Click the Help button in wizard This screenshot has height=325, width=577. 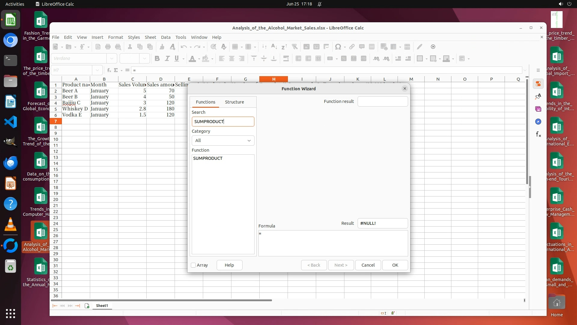pyautogui.click(x=229, y=265)
